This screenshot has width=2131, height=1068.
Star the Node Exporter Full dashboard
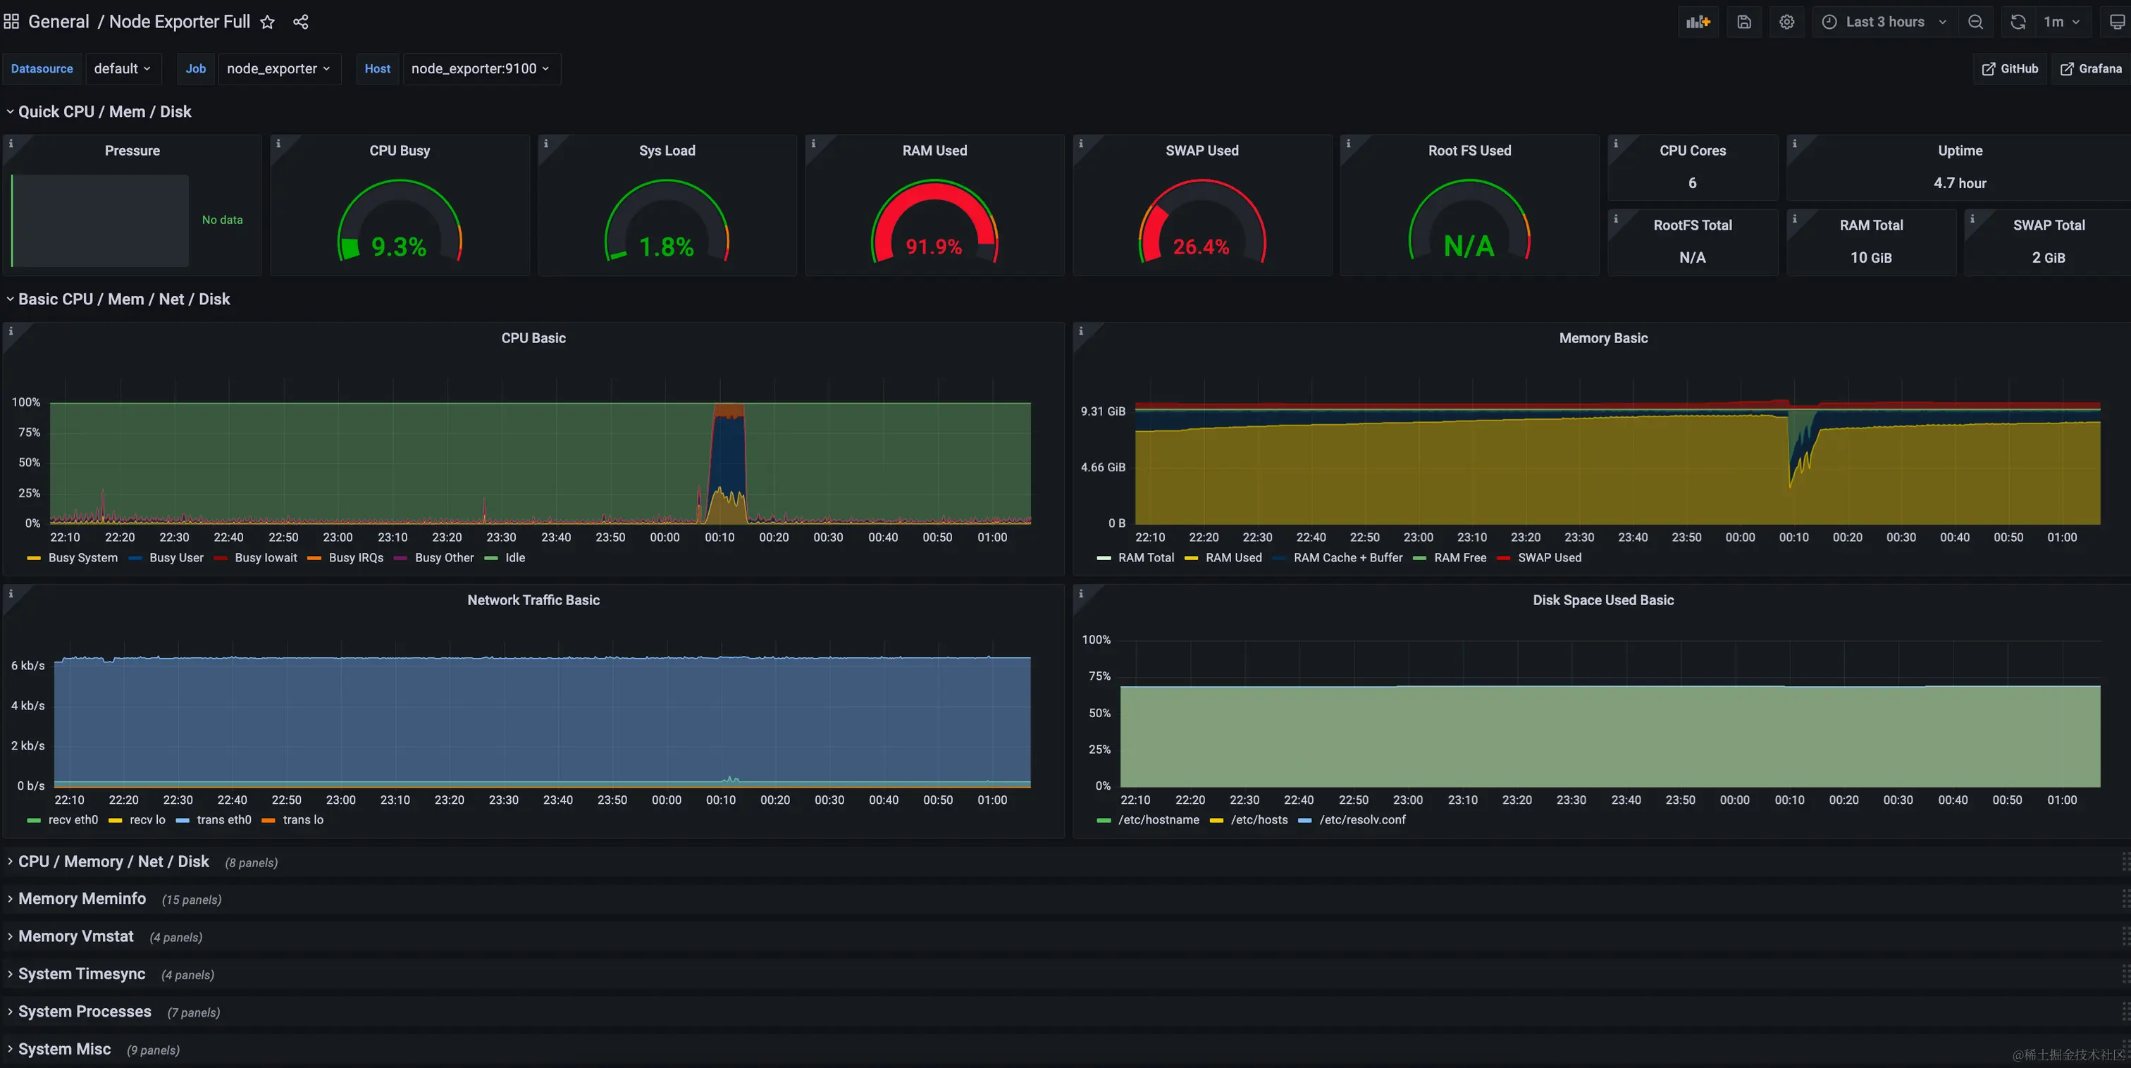click(267, 23)
